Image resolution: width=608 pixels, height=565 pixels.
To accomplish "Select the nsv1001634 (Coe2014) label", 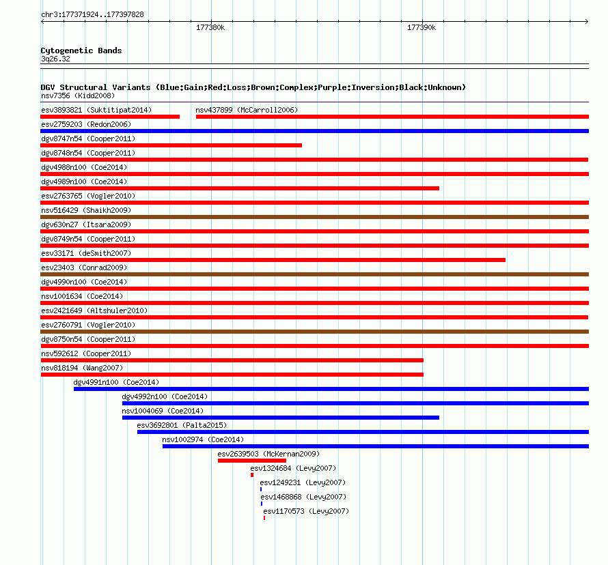I will tap(82, 296).
